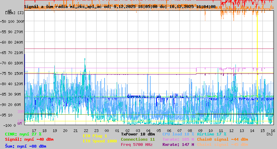Image resolution: width=277 pixels, height=149 pixels.
Task: Click the Connections 11 legend entry
Action: (x=138, y=139)
